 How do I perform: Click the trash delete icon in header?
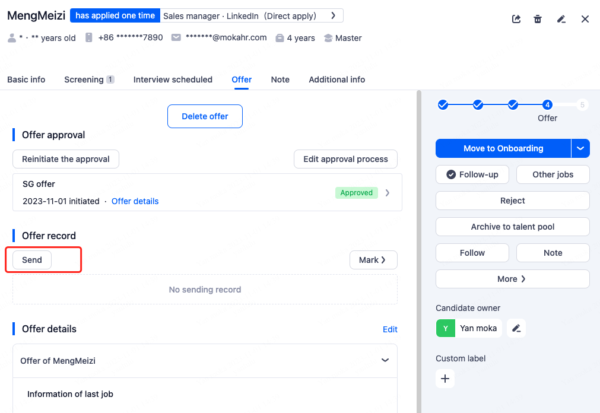coord(538,19)
